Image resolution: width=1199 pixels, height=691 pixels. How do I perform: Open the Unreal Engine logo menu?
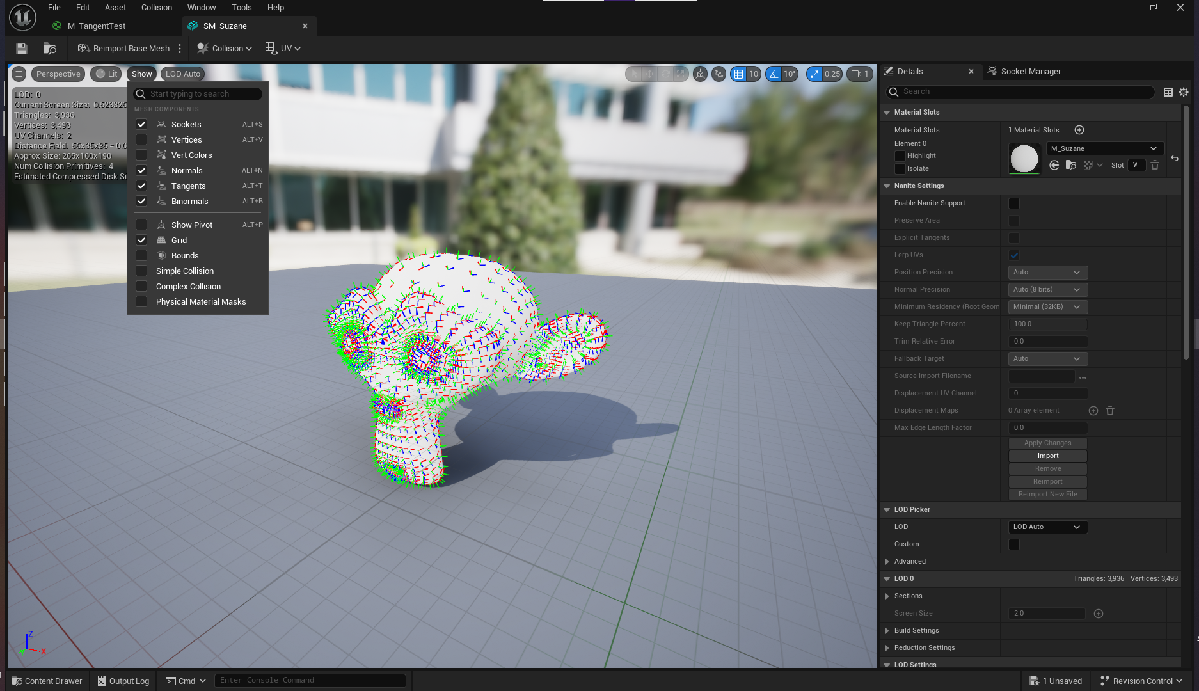point(22,17)
